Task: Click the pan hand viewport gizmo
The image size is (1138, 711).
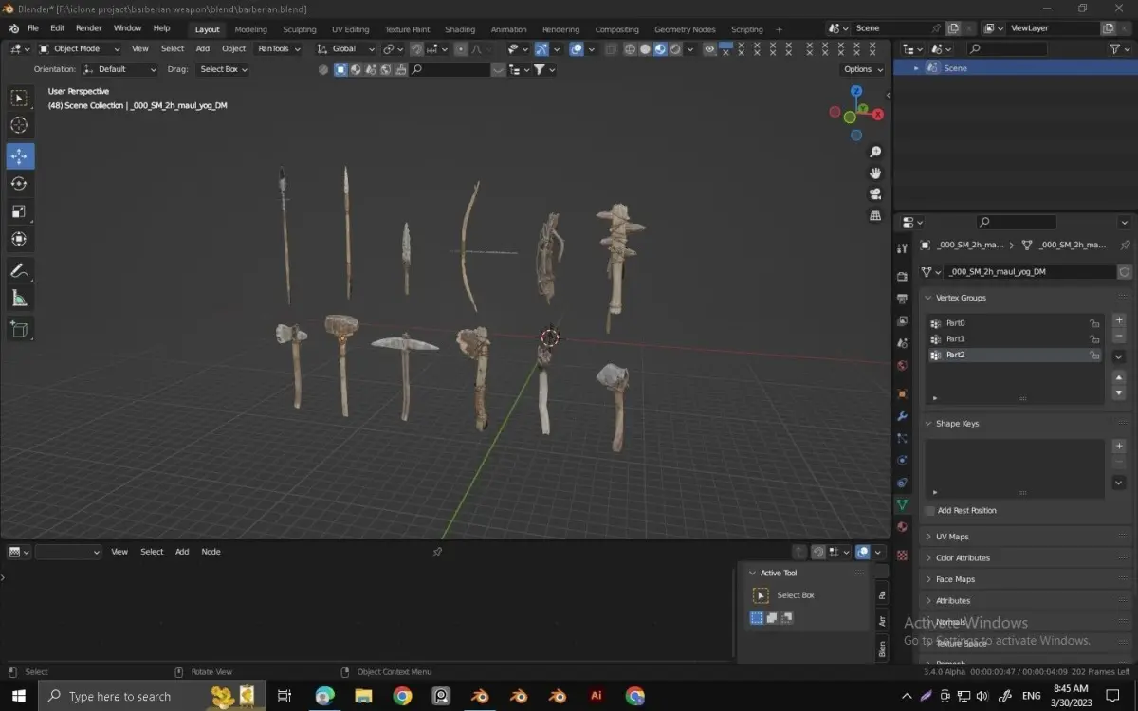Action: coord(875,173)
